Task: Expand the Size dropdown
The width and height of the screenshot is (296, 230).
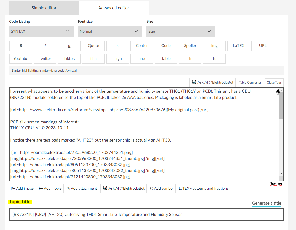Action: 181,31
